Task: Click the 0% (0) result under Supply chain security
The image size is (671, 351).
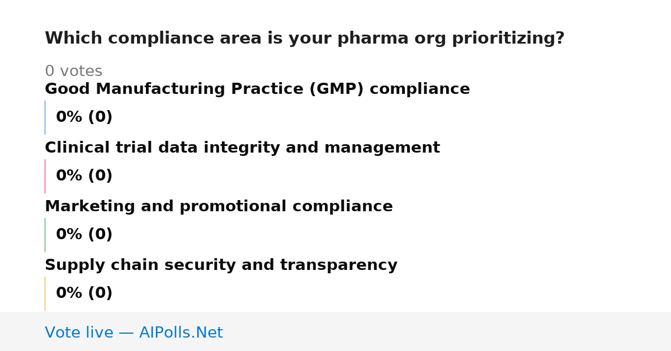Action: tap(84, 293)
